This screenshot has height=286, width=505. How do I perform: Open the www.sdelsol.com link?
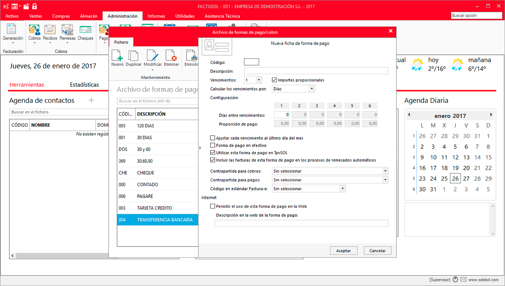click(x=483, y=280)
